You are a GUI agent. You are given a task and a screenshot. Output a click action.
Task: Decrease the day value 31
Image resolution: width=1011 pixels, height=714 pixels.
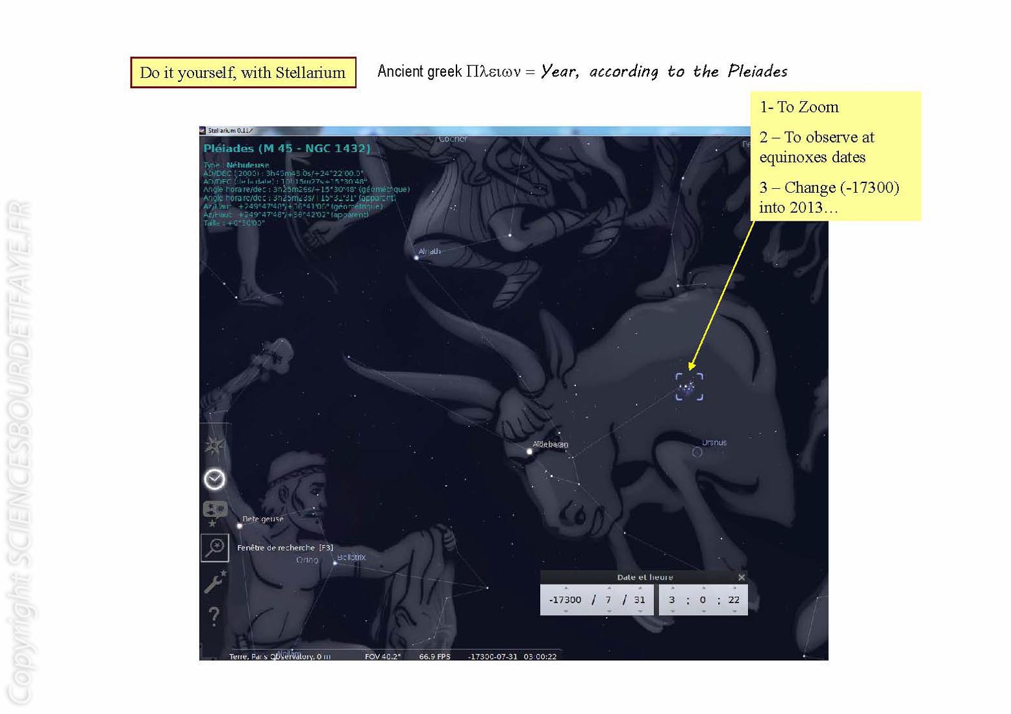(640, 611)
